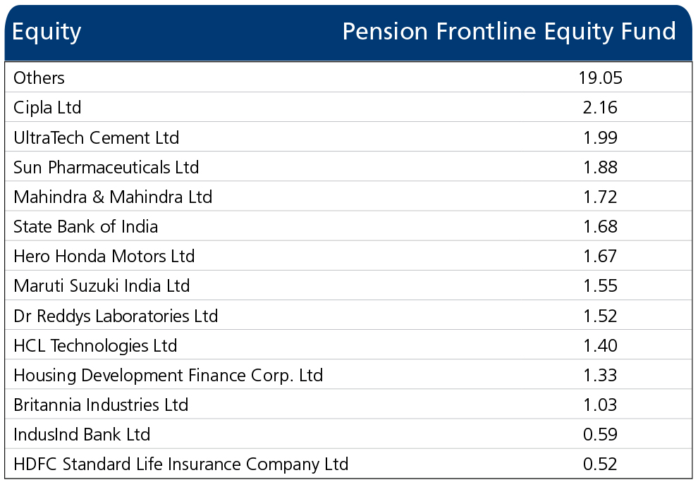Screen dimensions: 698x487
Task: Click Hero Honda Motors Ltd label
Action: point(104,257)
